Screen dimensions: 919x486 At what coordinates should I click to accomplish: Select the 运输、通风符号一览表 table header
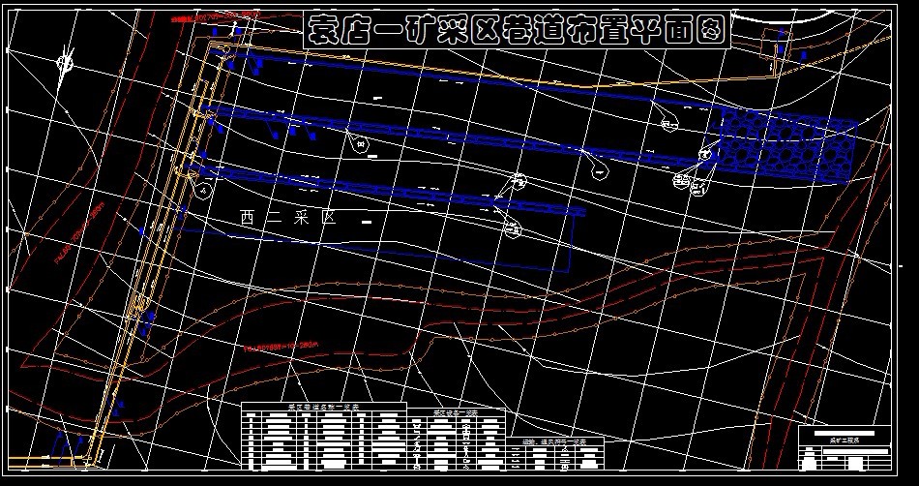(x=555, y=440)
